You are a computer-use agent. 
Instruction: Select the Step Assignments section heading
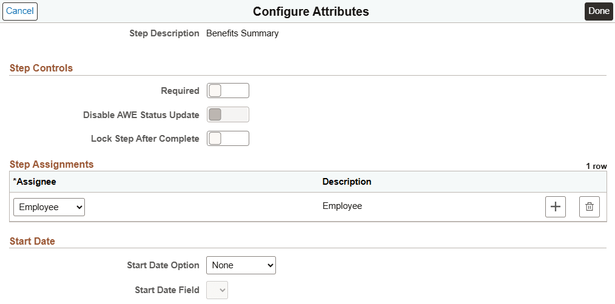pos(52,164)
